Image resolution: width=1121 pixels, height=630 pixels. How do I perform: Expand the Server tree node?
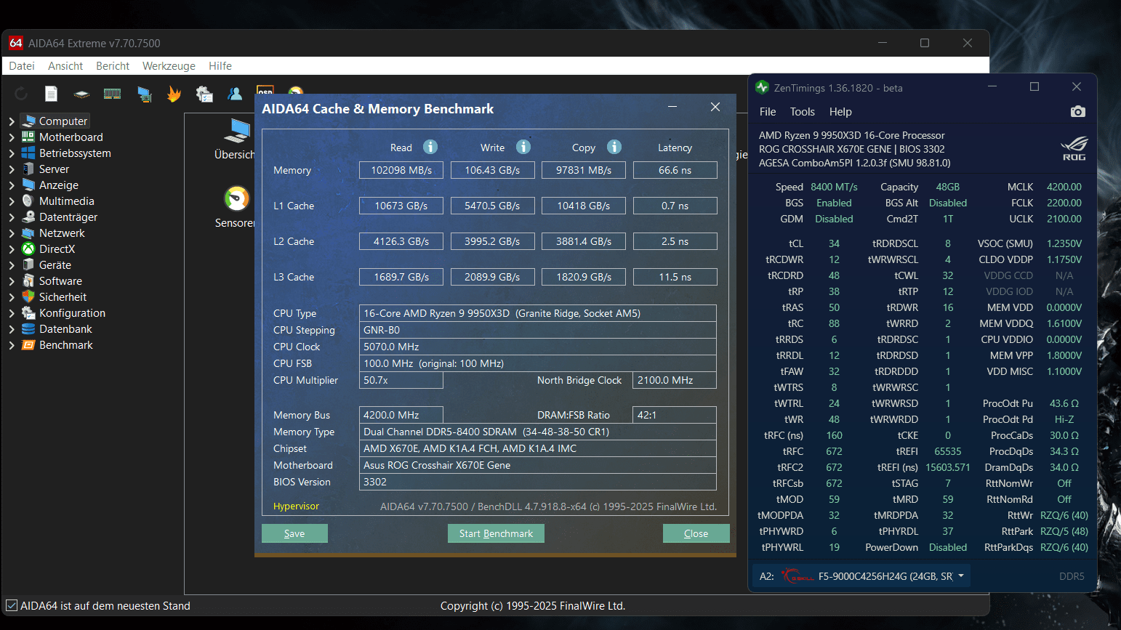[12, 169]
